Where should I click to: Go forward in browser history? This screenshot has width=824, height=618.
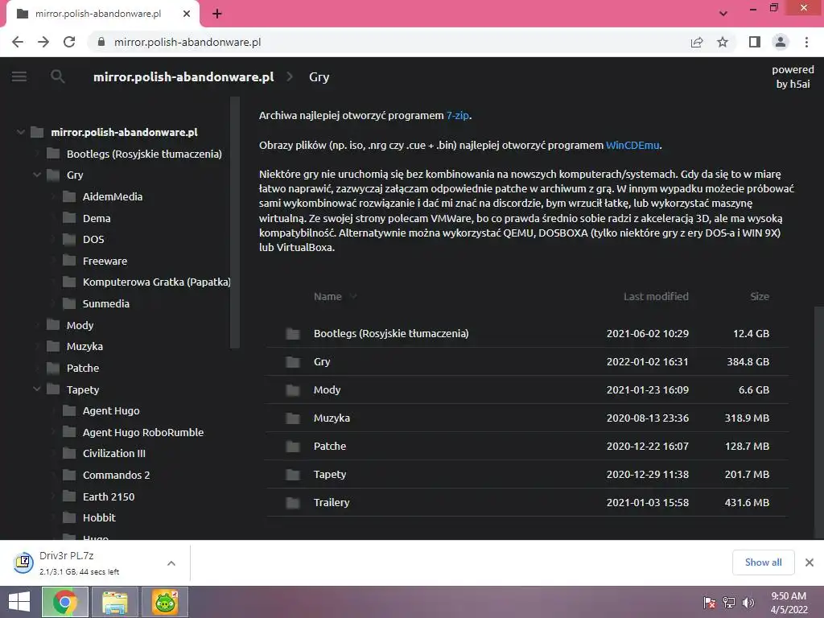[43, 42]
